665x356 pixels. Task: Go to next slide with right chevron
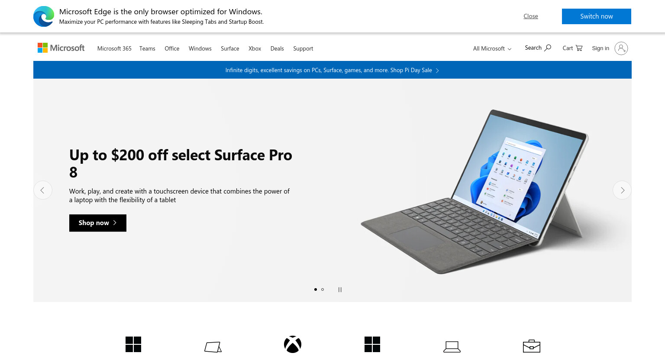622,190
